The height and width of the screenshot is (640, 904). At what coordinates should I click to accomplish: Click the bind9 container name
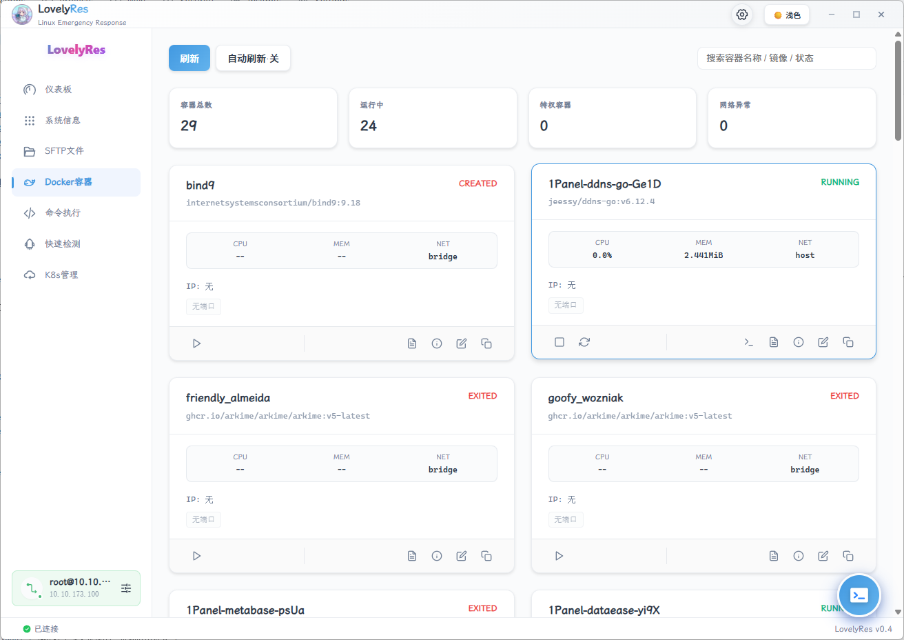pyautogui.click(x=201, y=186)
